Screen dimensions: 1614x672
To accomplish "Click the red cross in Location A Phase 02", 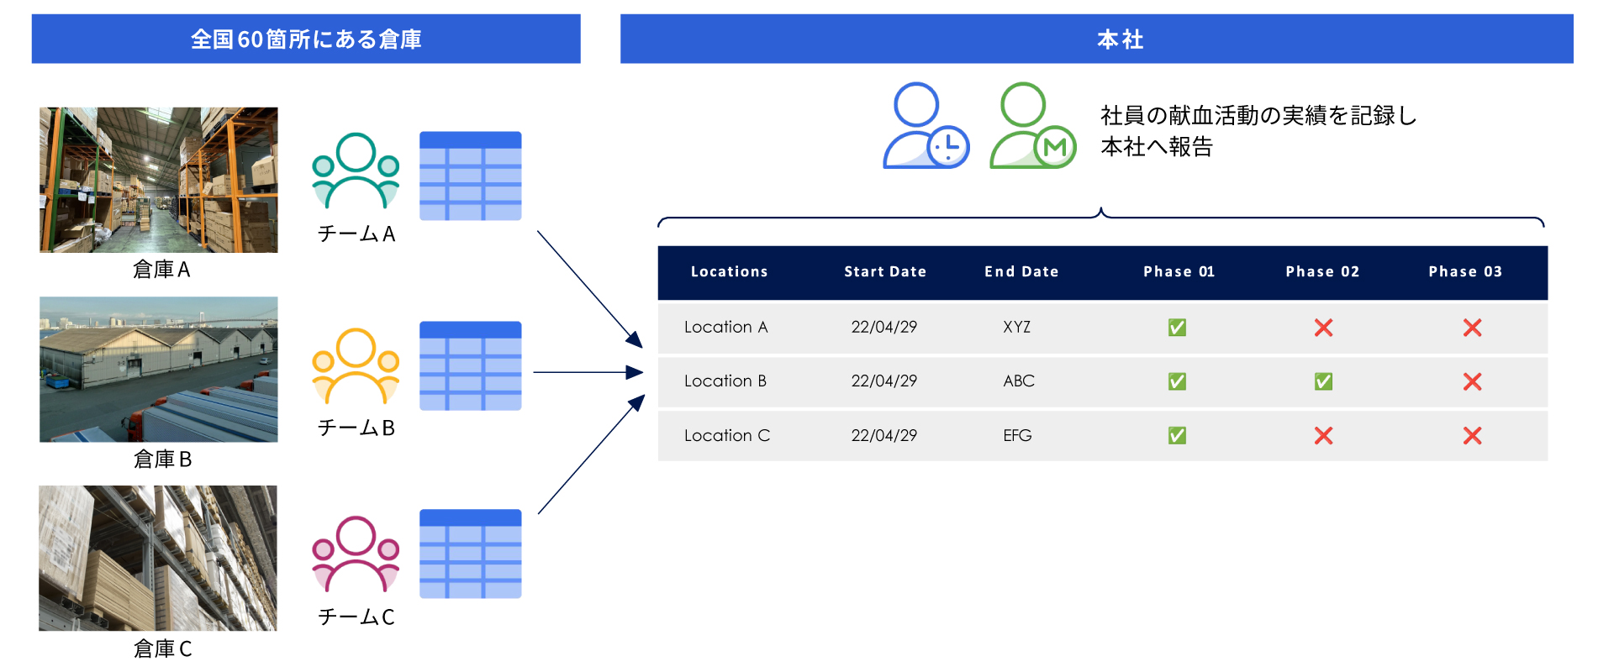I will click(1323, 328).
